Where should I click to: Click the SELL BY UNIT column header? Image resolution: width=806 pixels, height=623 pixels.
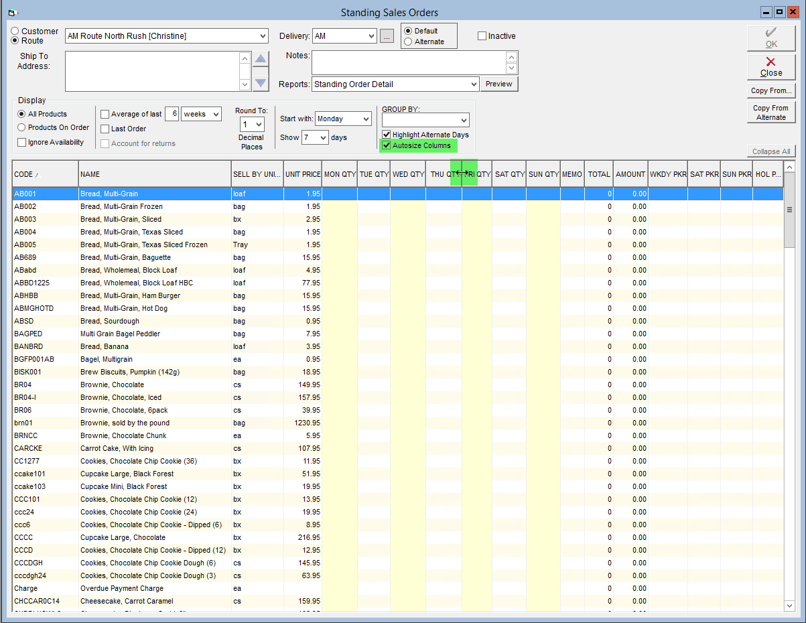click(257, 174)
